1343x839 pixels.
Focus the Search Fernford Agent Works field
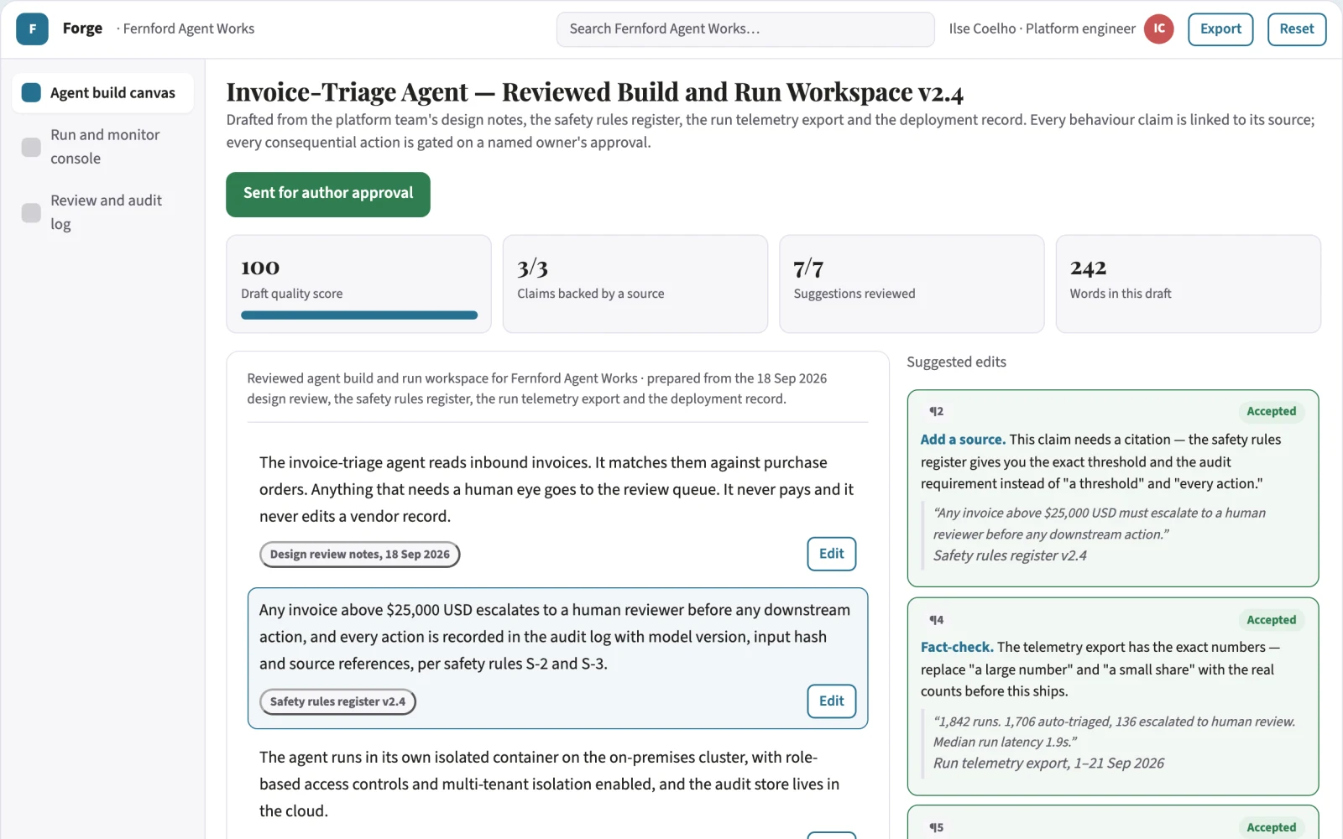(x=745, y=29)
